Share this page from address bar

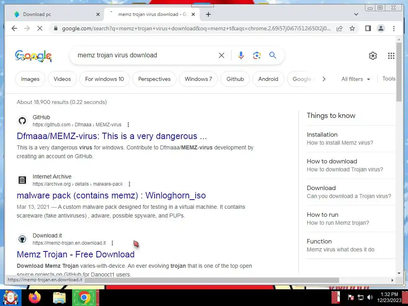(339, 28)
